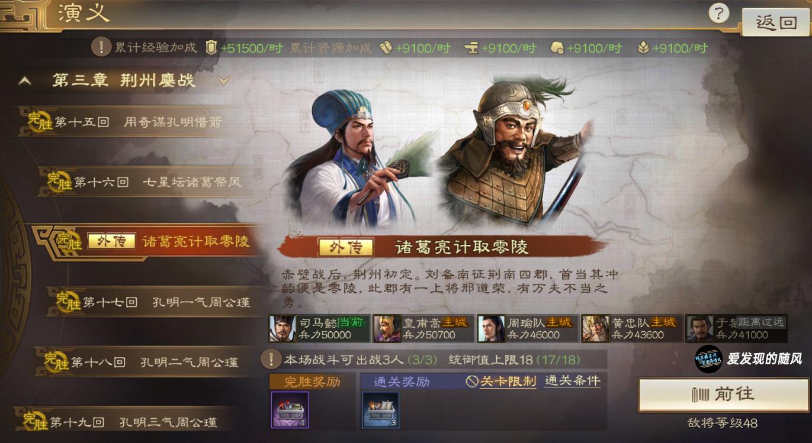Select 周瑜队 troop portrait
The width and height of the screenshot is (812, 443).
[491, 328]
